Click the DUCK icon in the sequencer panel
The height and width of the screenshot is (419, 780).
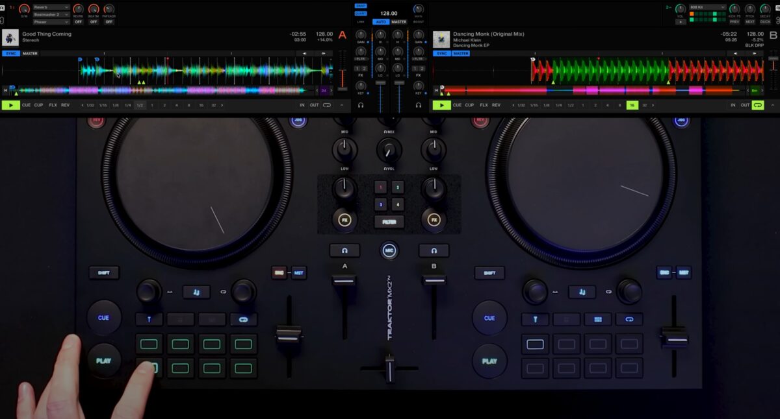[x=766, y=21]
